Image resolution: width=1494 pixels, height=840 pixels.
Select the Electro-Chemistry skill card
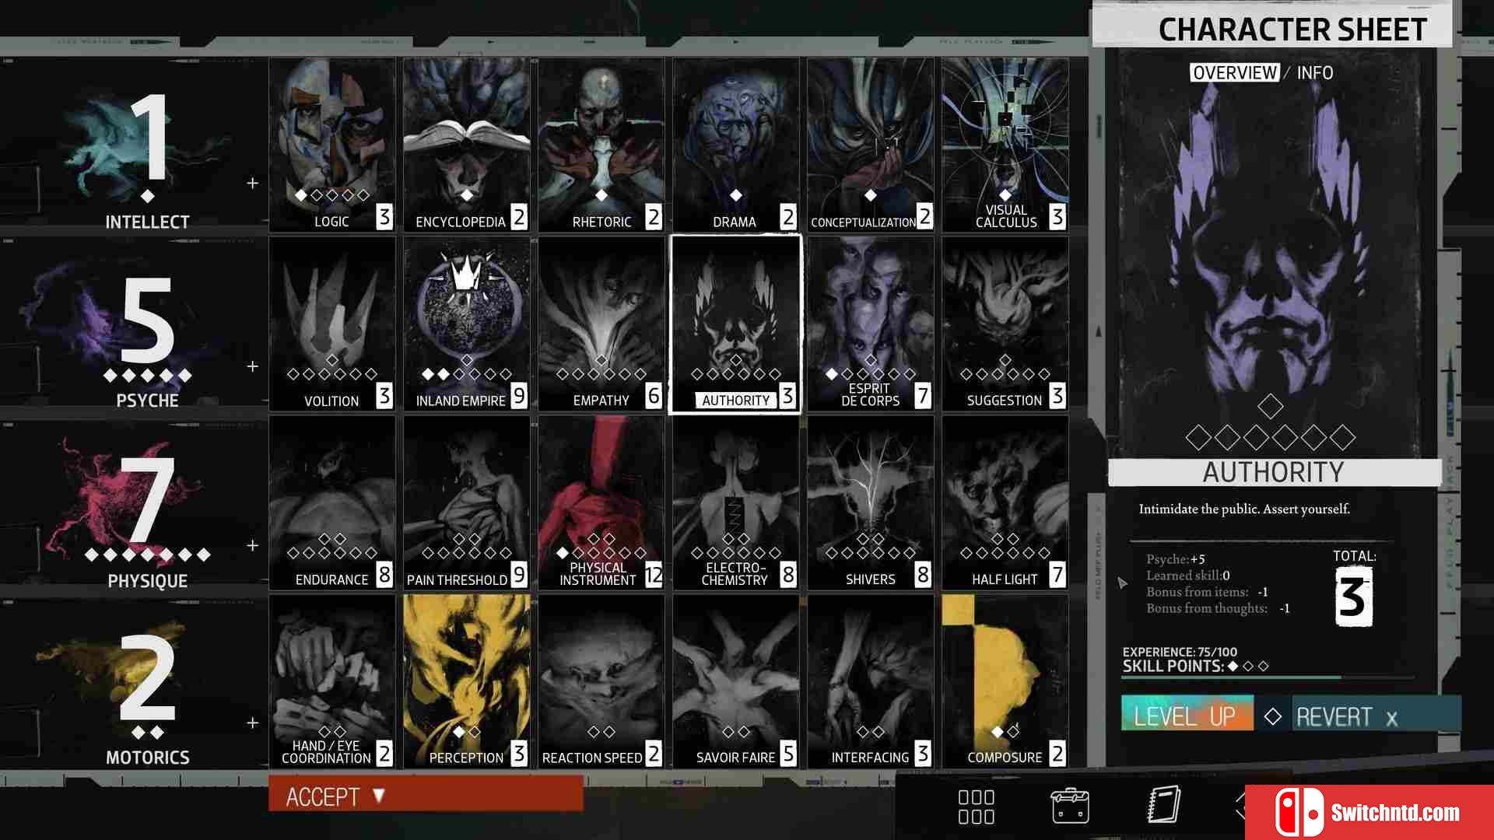coord(736,502)
